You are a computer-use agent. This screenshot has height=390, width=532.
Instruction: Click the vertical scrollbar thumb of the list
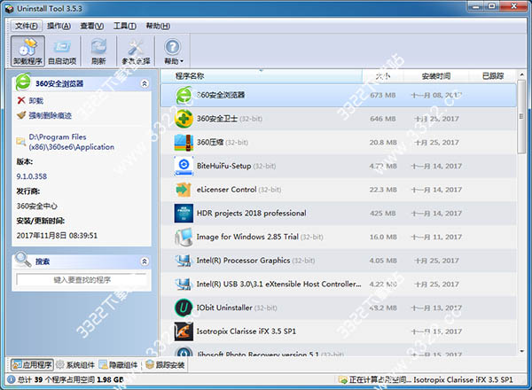(521, 117)
